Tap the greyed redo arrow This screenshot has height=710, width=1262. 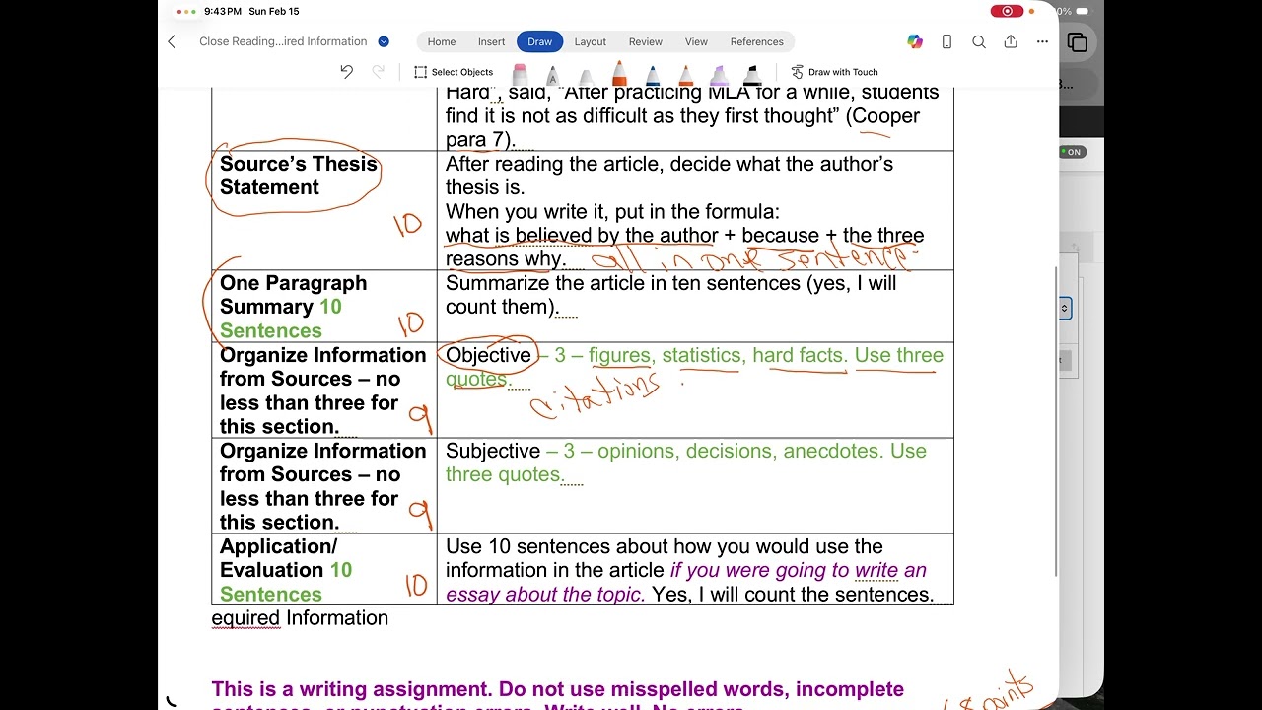(378, 72)
